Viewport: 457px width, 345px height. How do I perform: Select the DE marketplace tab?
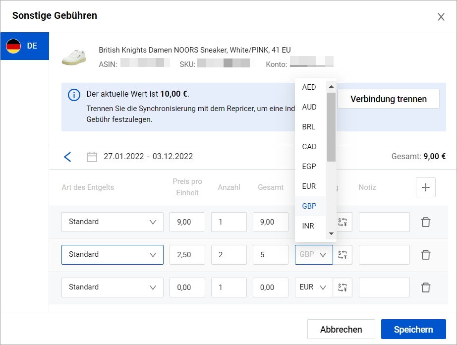pyautogui.click(x=25, y=46)
